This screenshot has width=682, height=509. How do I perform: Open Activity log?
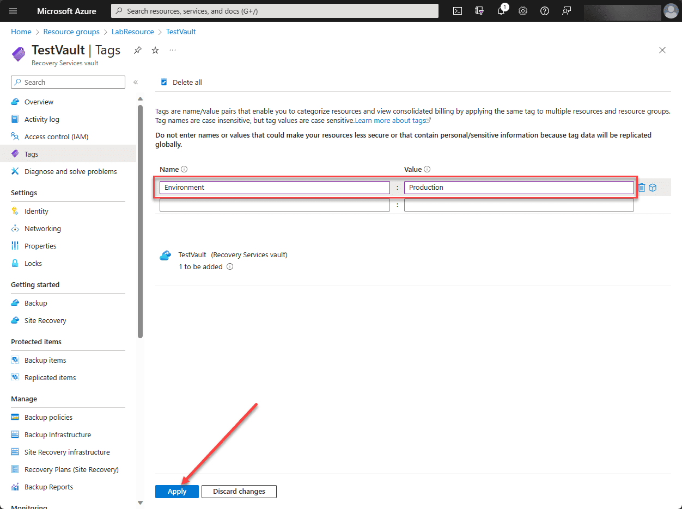tap(42, 119)
